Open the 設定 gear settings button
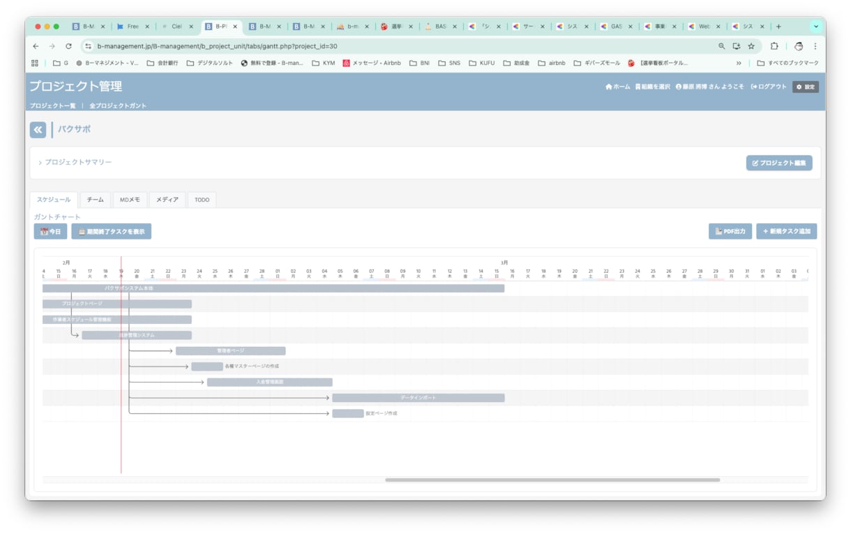The height and width of the screenshot is (534, 851). 806,87
